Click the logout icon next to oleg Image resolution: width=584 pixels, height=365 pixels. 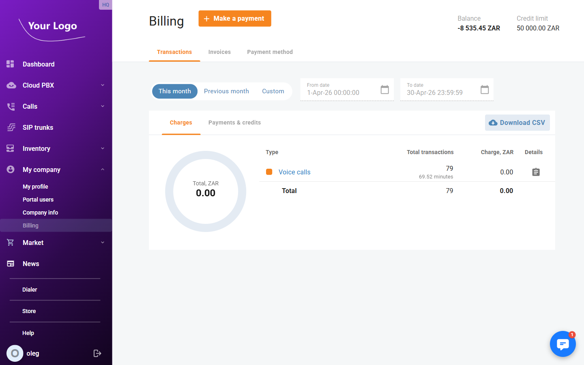tap(97, 353)
